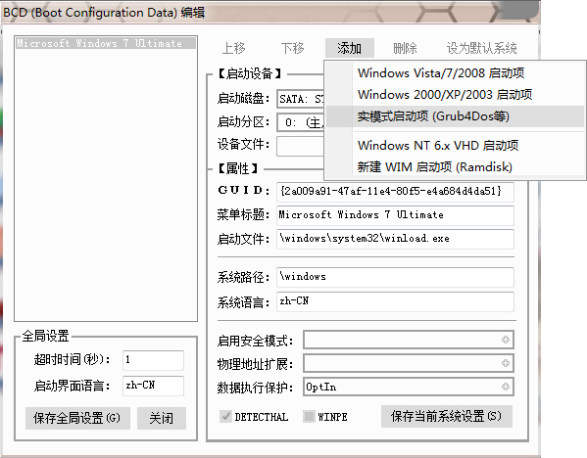
Task: Click the 添加 toolbar button
Action: click(349, 48)
